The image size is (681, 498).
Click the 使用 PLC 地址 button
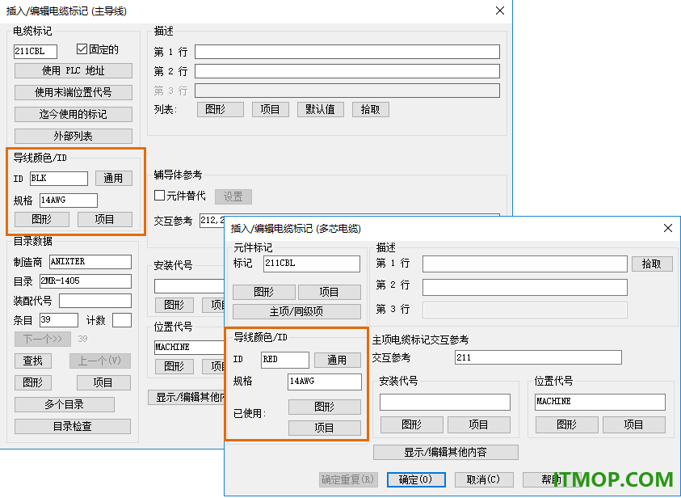74,71
